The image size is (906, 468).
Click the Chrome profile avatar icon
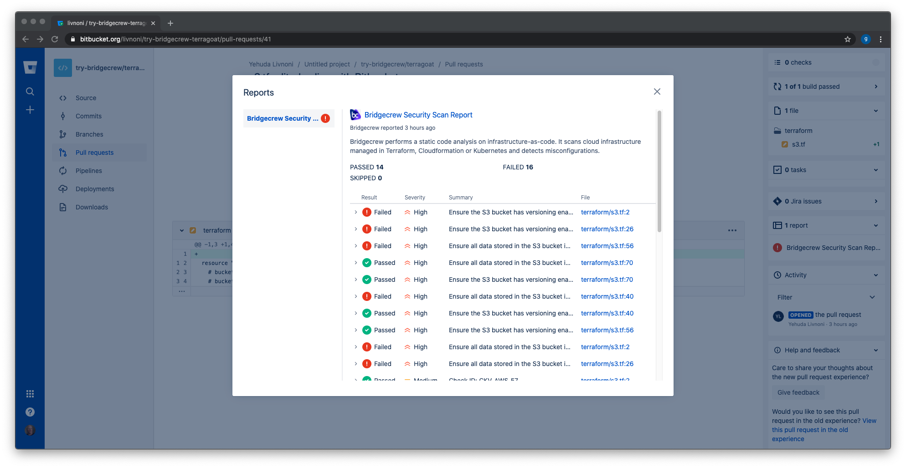tap(866, 39)
